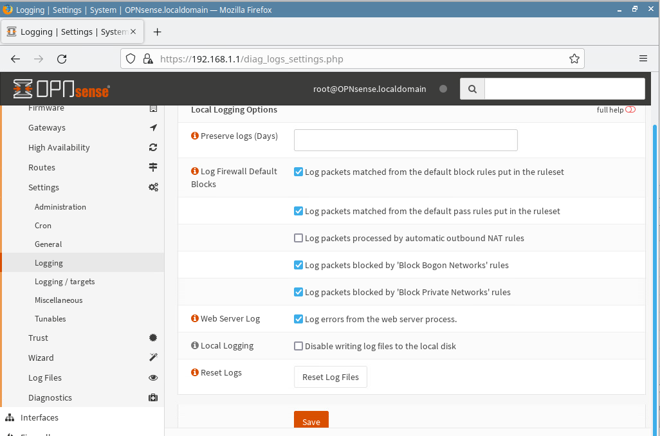Image resolution: width=660 pixels, height=436 pixels.
Task: Bookmark this page with the star icon
Action: click(574, 59)
